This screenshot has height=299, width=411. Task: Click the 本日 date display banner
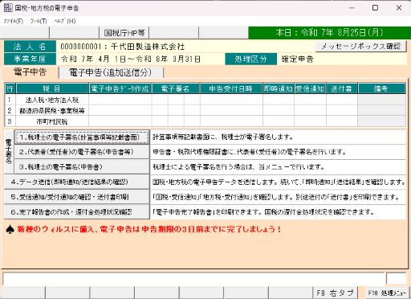[330, 33]
